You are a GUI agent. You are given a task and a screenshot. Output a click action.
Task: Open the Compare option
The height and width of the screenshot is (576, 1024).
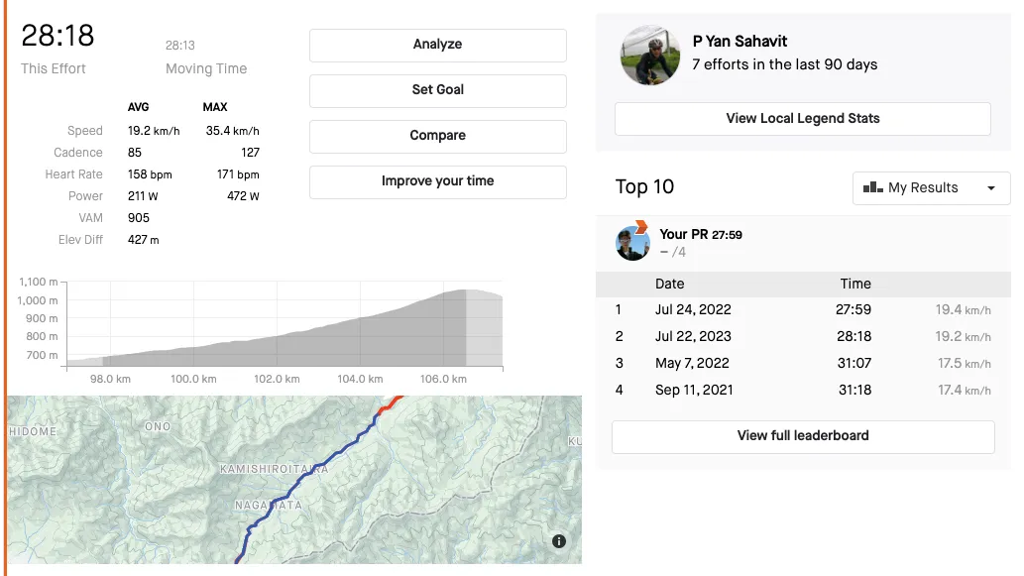(437, 136)
